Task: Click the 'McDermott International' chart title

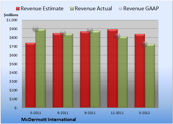Action: click(49, 120)
